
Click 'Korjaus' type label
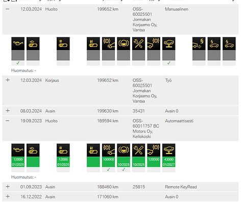pos(52,81)
